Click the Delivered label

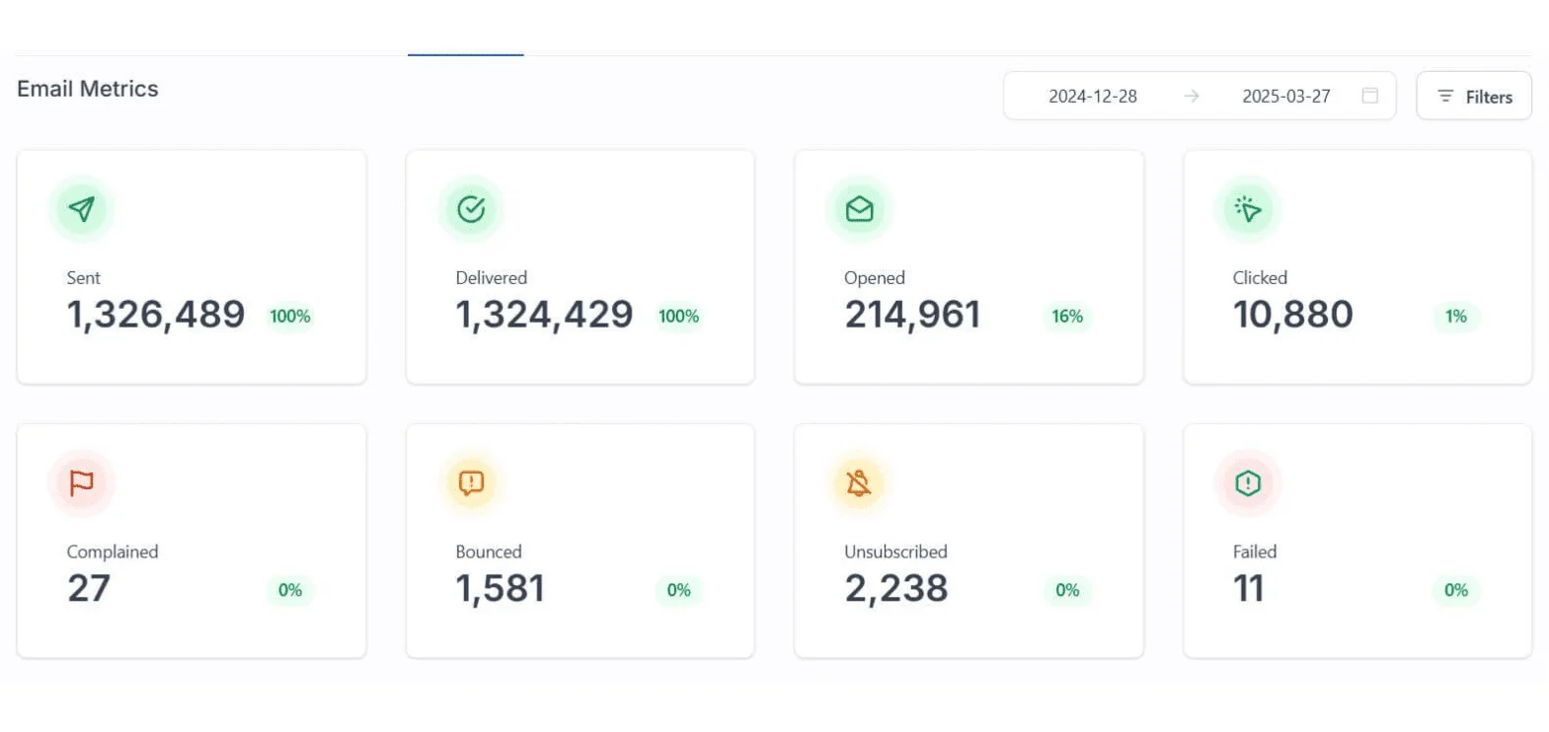[492, 278]
